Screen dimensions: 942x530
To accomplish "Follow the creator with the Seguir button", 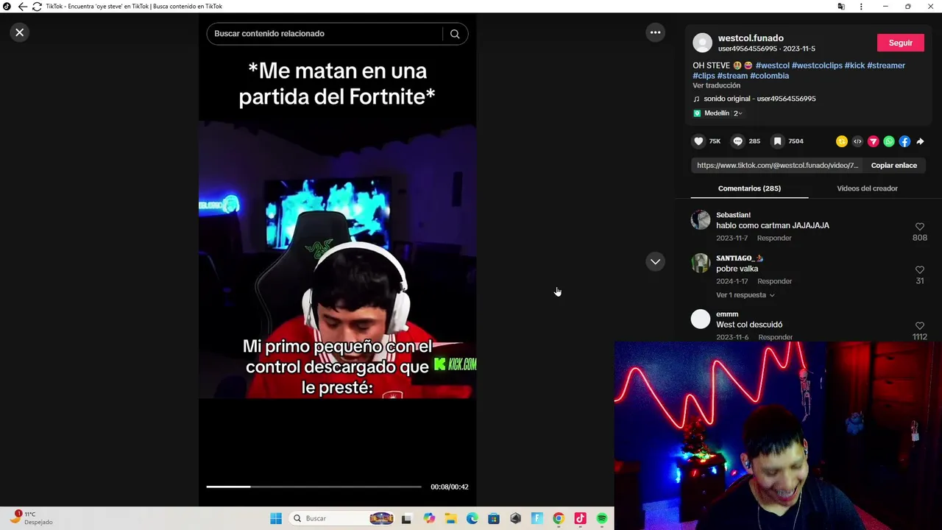I will [x=900, y=43].
